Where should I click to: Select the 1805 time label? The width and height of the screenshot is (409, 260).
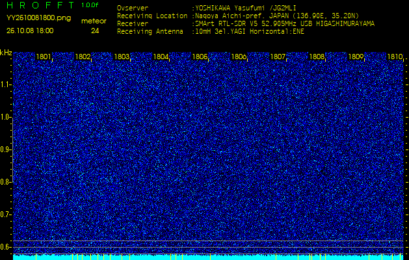click(x=200, y=57)
